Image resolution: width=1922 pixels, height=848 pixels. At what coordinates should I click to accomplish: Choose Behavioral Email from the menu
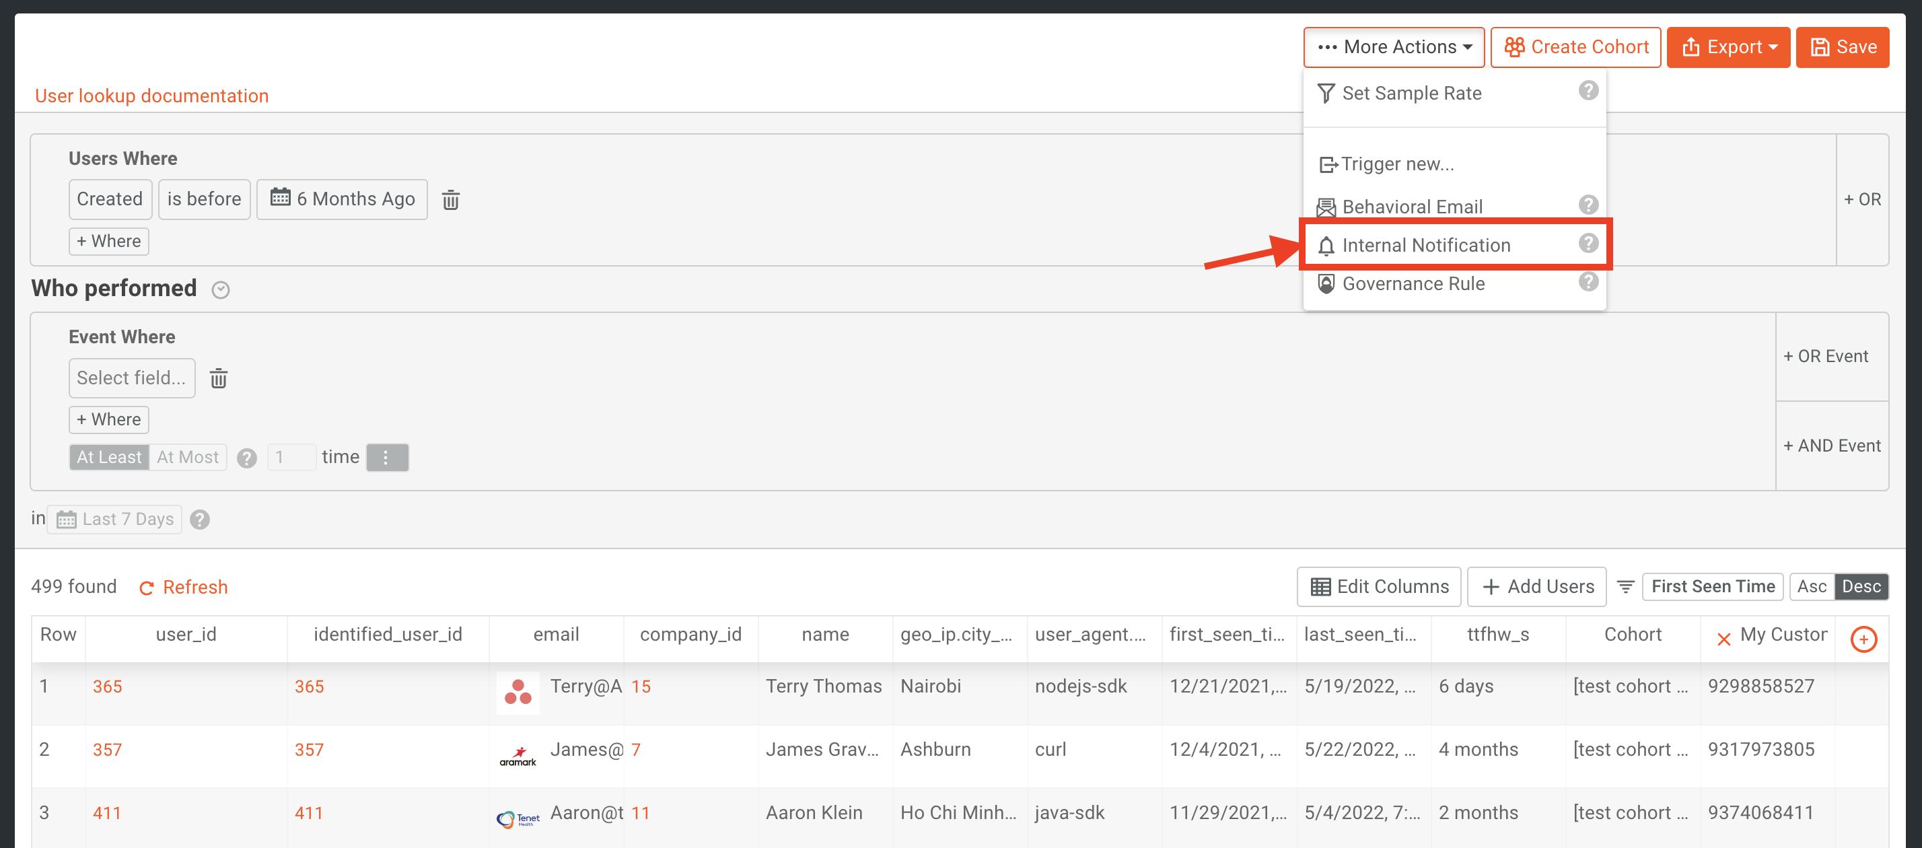tap(1454, 206)
